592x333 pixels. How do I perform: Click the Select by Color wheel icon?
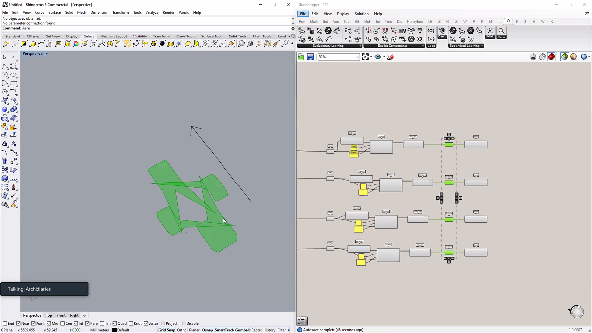click(76, 44)
